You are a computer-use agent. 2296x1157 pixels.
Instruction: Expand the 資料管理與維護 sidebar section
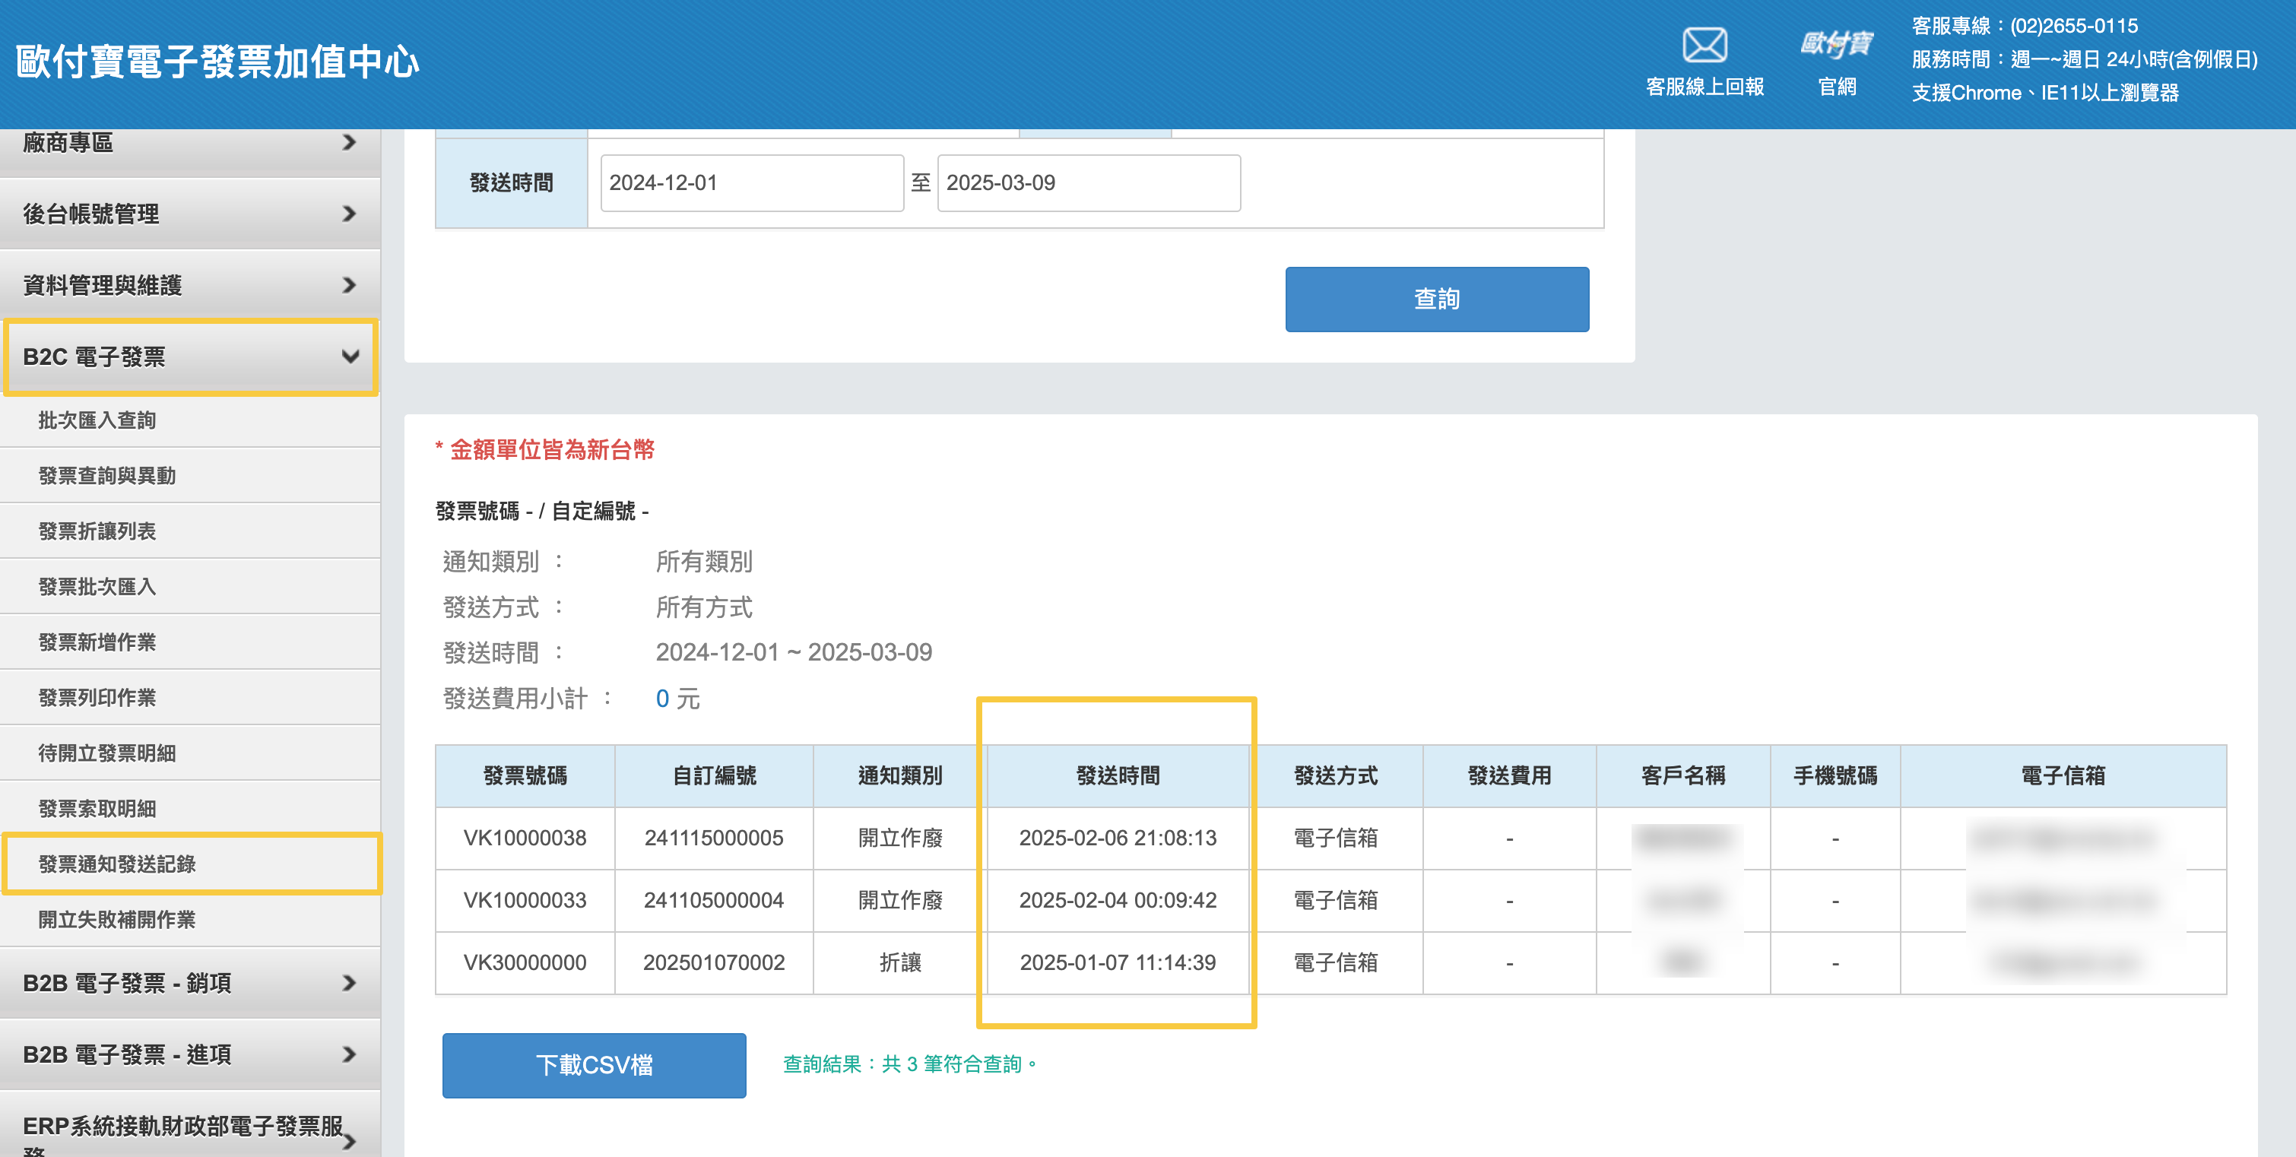click(x=190, y=285)
